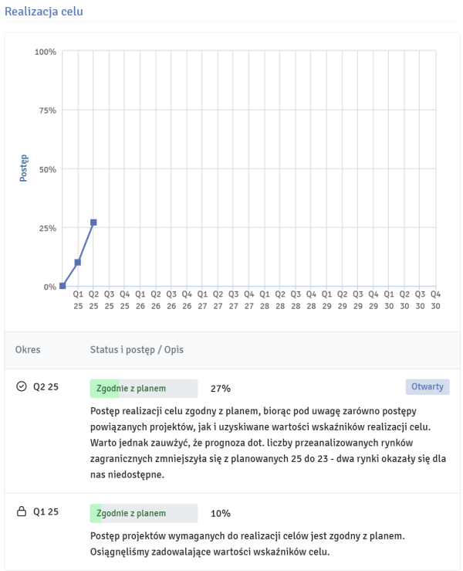Click the 100% label on the vertical axis
463x571 pixels.
[46, 52]
